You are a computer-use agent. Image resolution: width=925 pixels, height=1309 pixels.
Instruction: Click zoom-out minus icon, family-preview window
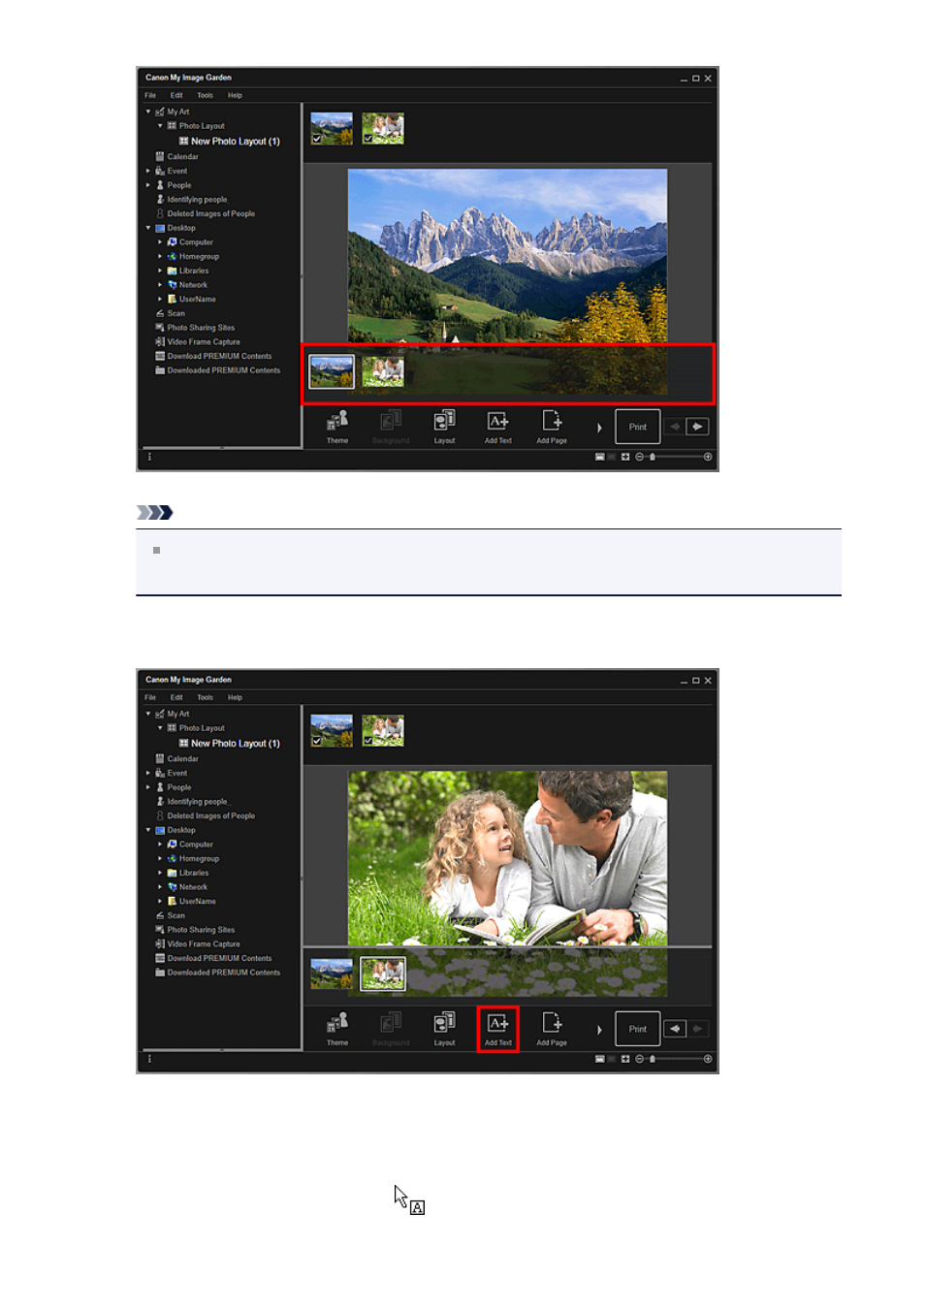click(x=639, y=1059)
